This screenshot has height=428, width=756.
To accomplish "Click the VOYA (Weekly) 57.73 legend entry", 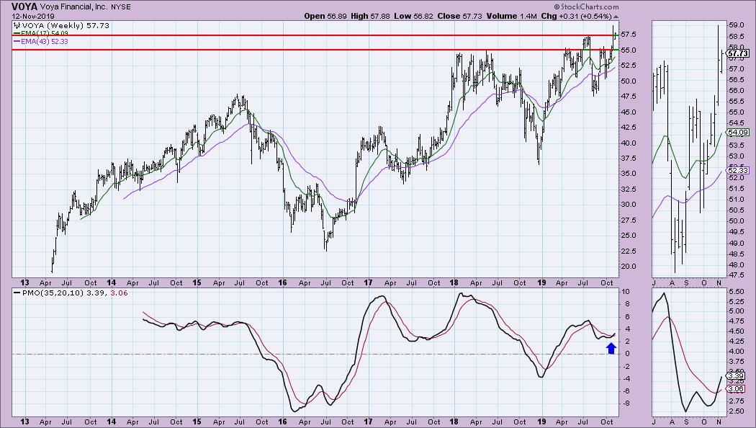I will click(62, 25).
